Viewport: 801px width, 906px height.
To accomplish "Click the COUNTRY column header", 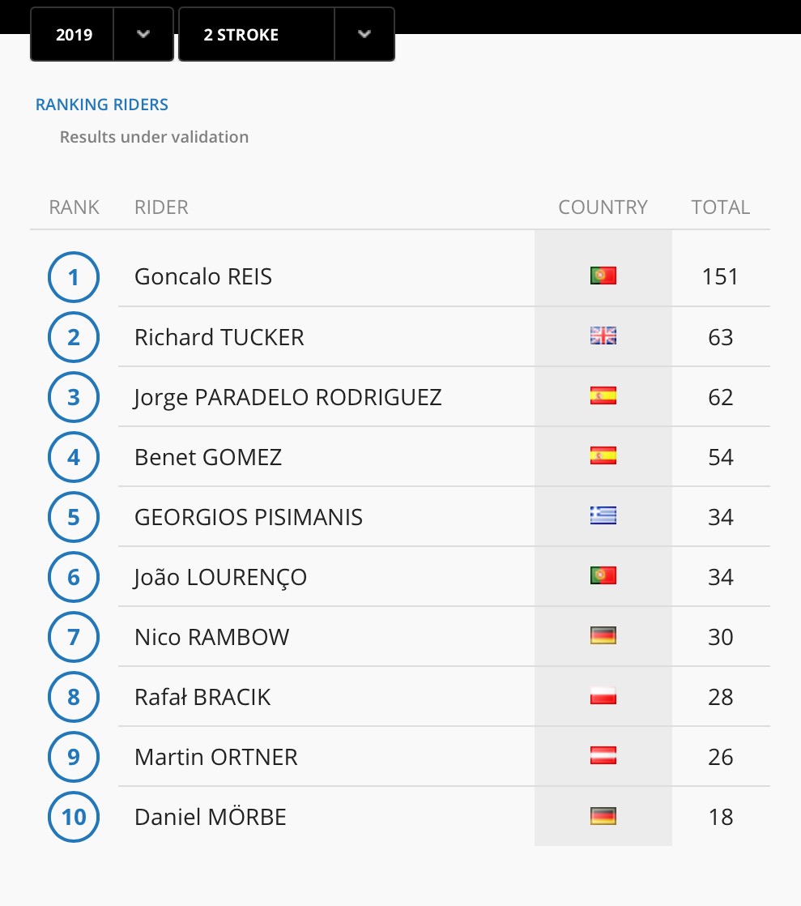I will click(603, 207).
